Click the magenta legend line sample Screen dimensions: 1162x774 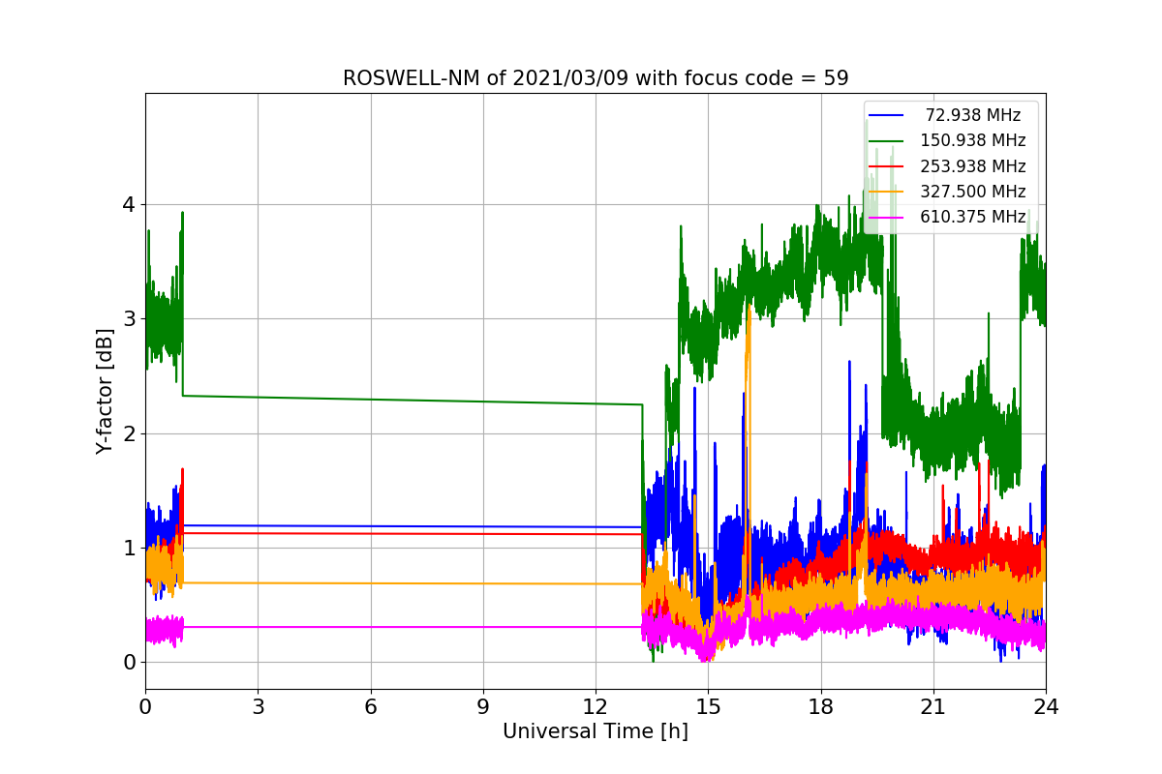click(887, 218)
